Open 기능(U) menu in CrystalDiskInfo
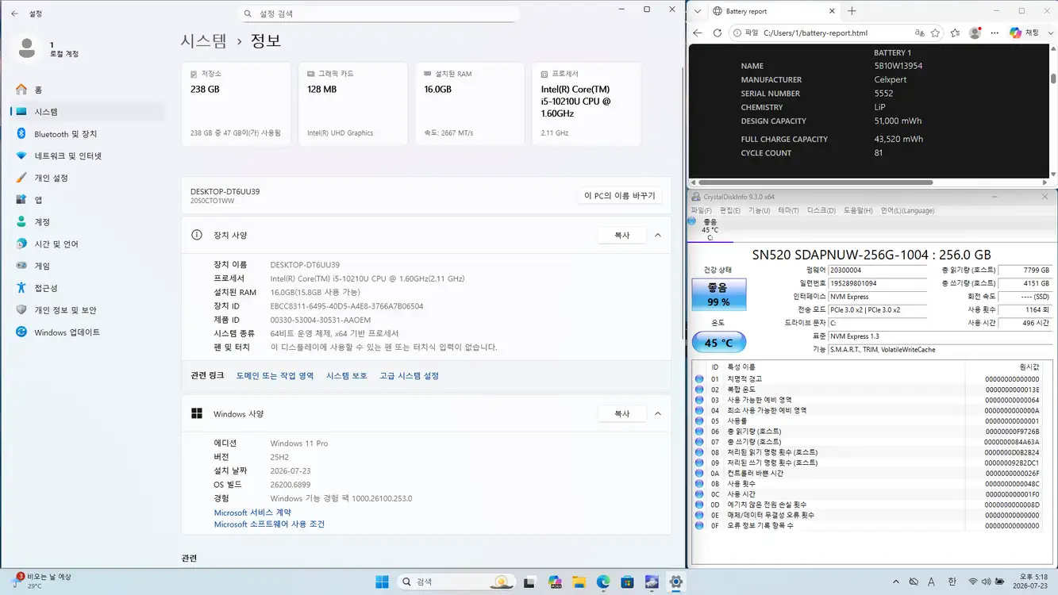This screenshot has width=1058, height=595. point(760,210)
